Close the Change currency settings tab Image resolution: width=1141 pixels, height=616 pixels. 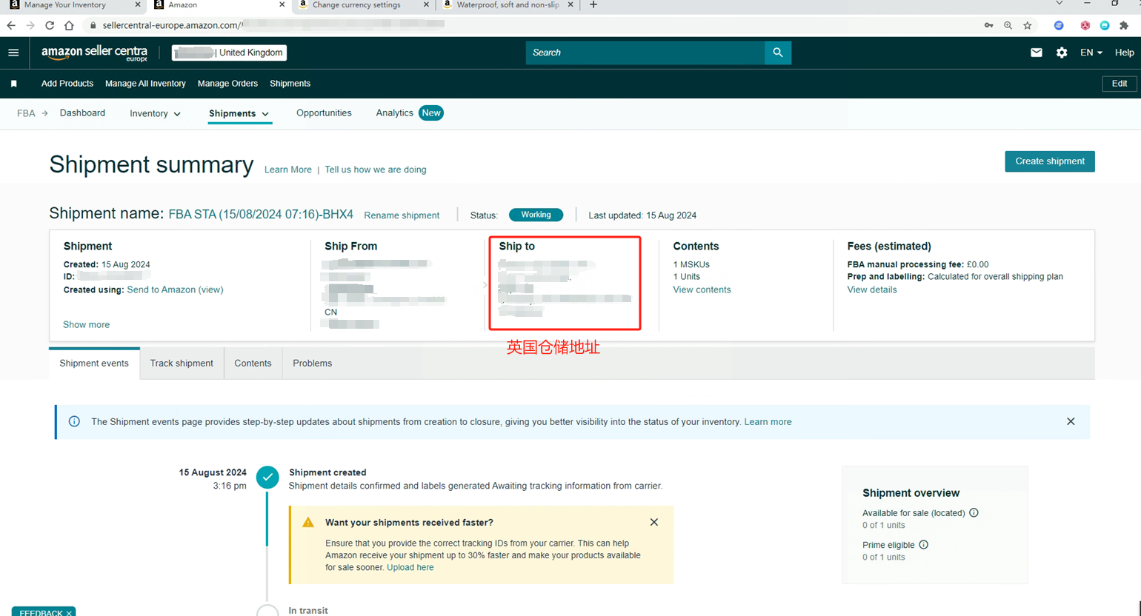426,4
